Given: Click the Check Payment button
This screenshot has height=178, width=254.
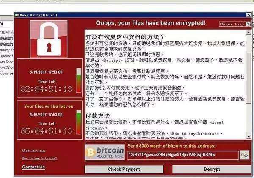Looking at the screenshot, I should (124, 169).
